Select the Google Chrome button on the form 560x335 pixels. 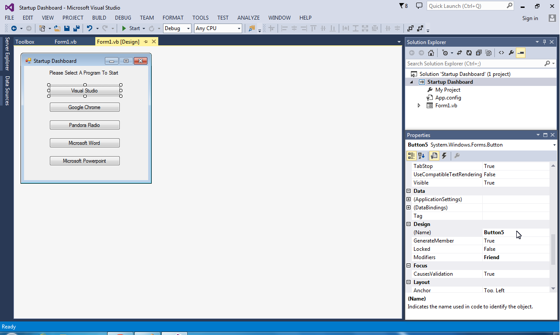pos(84,107)
